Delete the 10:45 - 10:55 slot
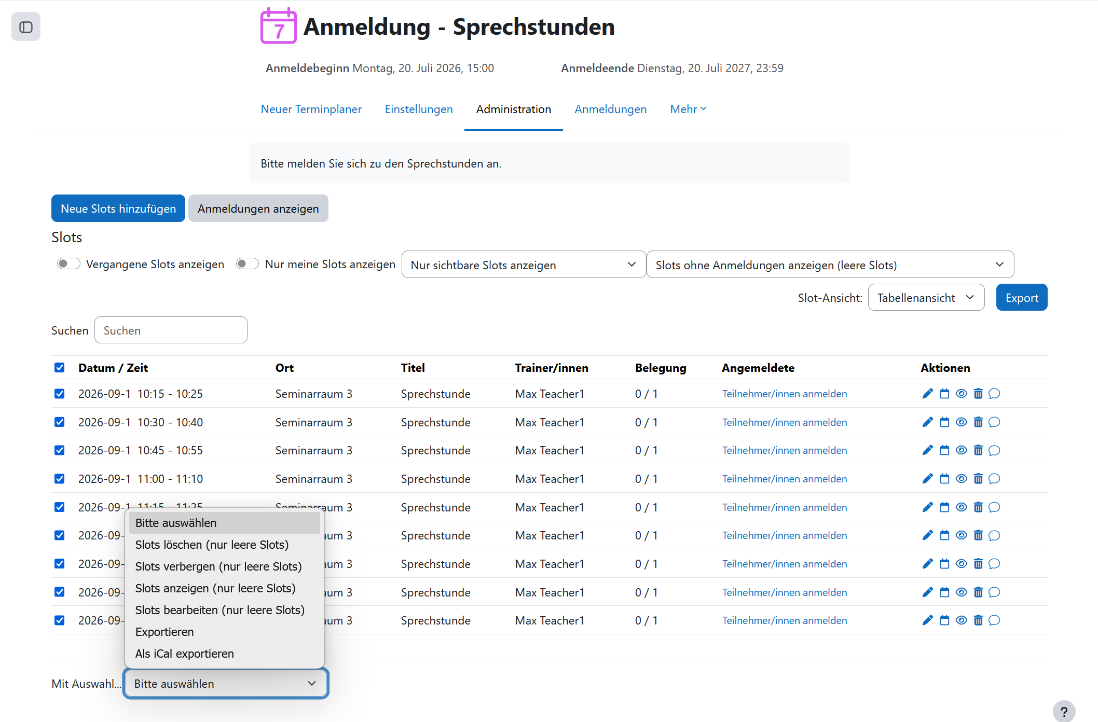1098x722 pixels. (x=978, y=450)
